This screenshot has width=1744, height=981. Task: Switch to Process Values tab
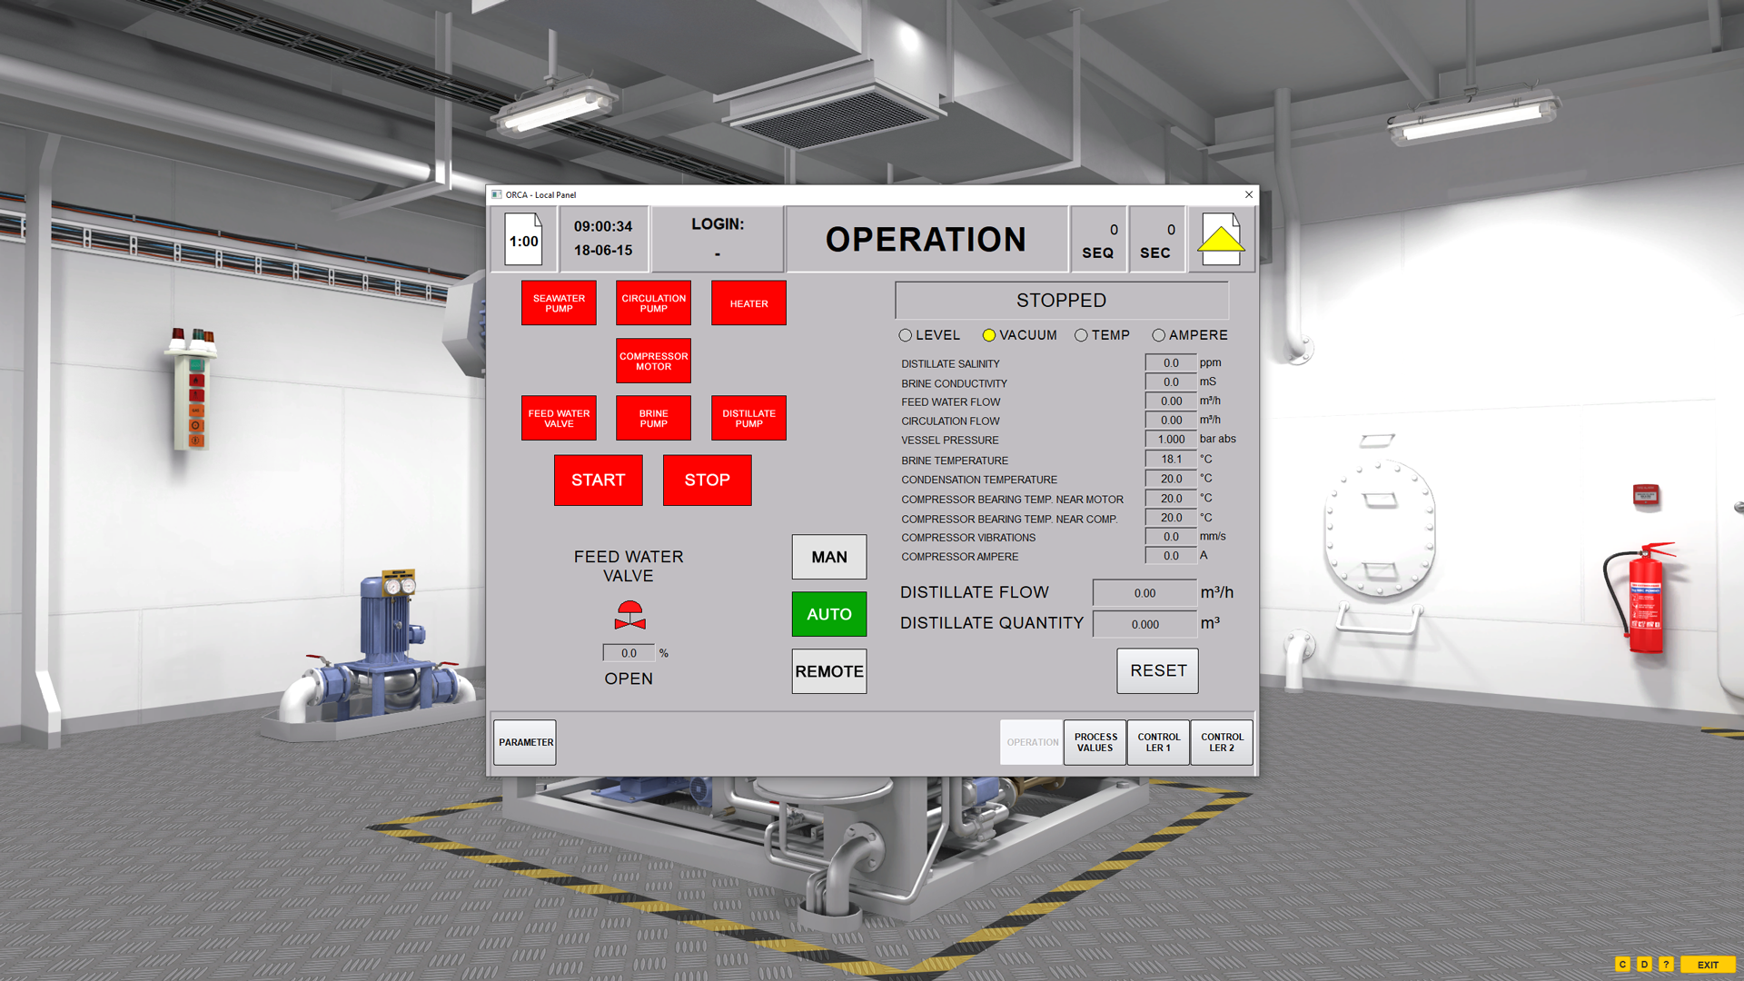click(1095, 742)
